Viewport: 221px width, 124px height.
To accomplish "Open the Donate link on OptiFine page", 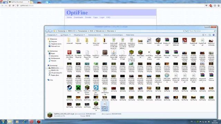I will (88, 18).
